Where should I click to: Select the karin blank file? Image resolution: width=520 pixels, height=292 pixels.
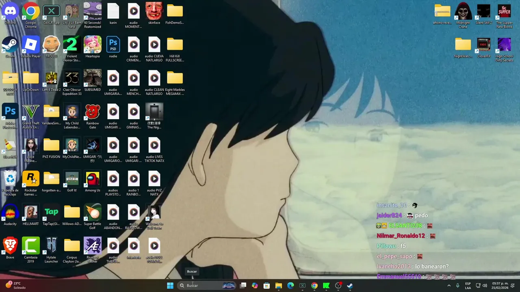tap(113, 14)
